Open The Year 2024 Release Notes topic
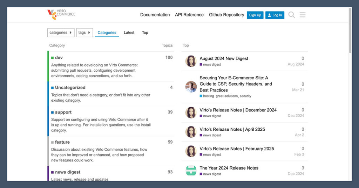 pyautogui.click(x=229, y=168)
